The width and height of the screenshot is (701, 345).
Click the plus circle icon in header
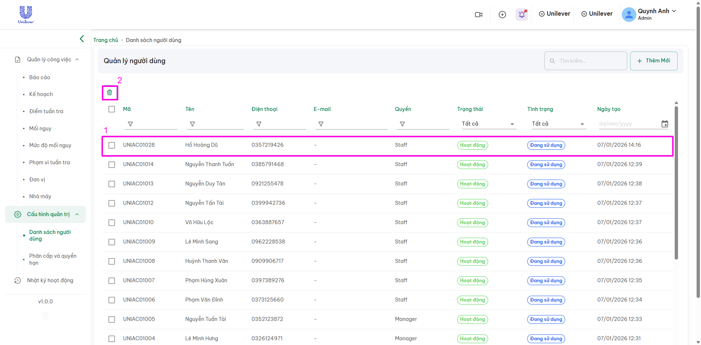click(502, 15)
